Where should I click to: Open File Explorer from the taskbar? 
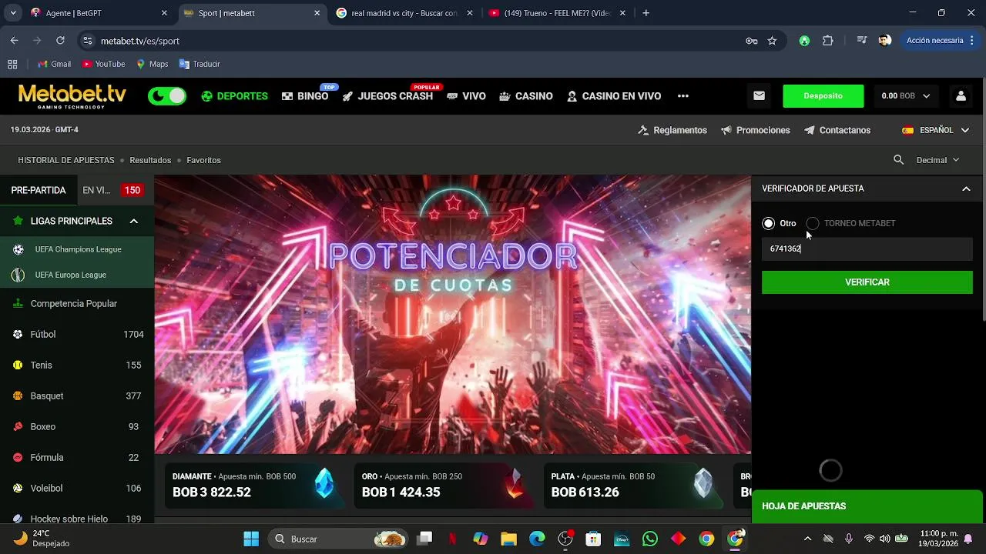coord(508,539)
